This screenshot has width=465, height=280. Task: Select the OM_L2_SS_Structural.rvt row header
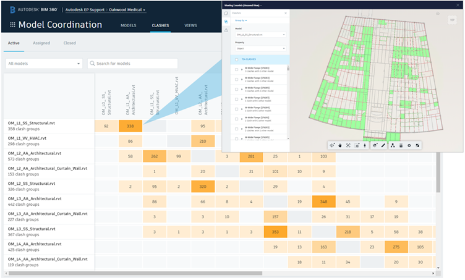click(x=49, y=187)
